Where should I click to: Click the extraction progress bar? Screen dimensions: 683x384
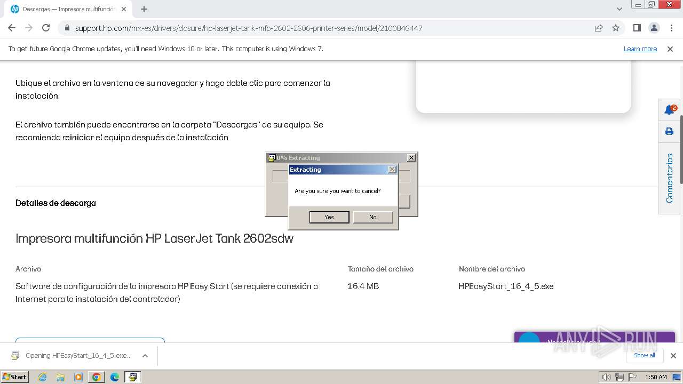(x=341, y=176)
